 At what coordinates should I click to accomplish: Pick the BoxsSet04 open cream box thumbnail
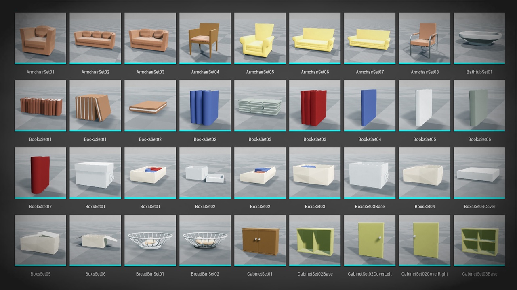425,173
